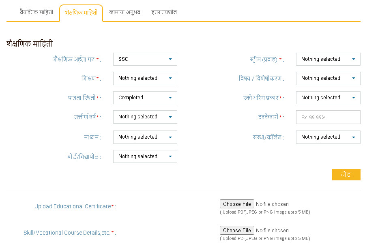
Task: Switch to the वैयक्तिक माहिती tab
Action: pyautogui.click(x=36, y=12)
